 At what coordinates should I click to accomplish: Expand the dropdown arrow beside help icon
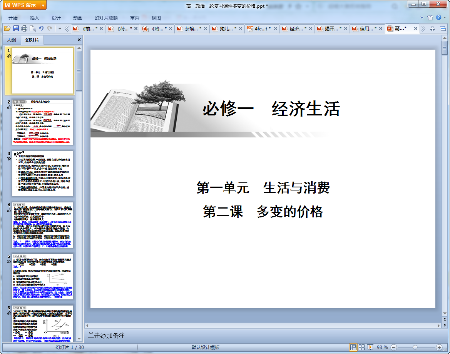(x=445, y=18)
